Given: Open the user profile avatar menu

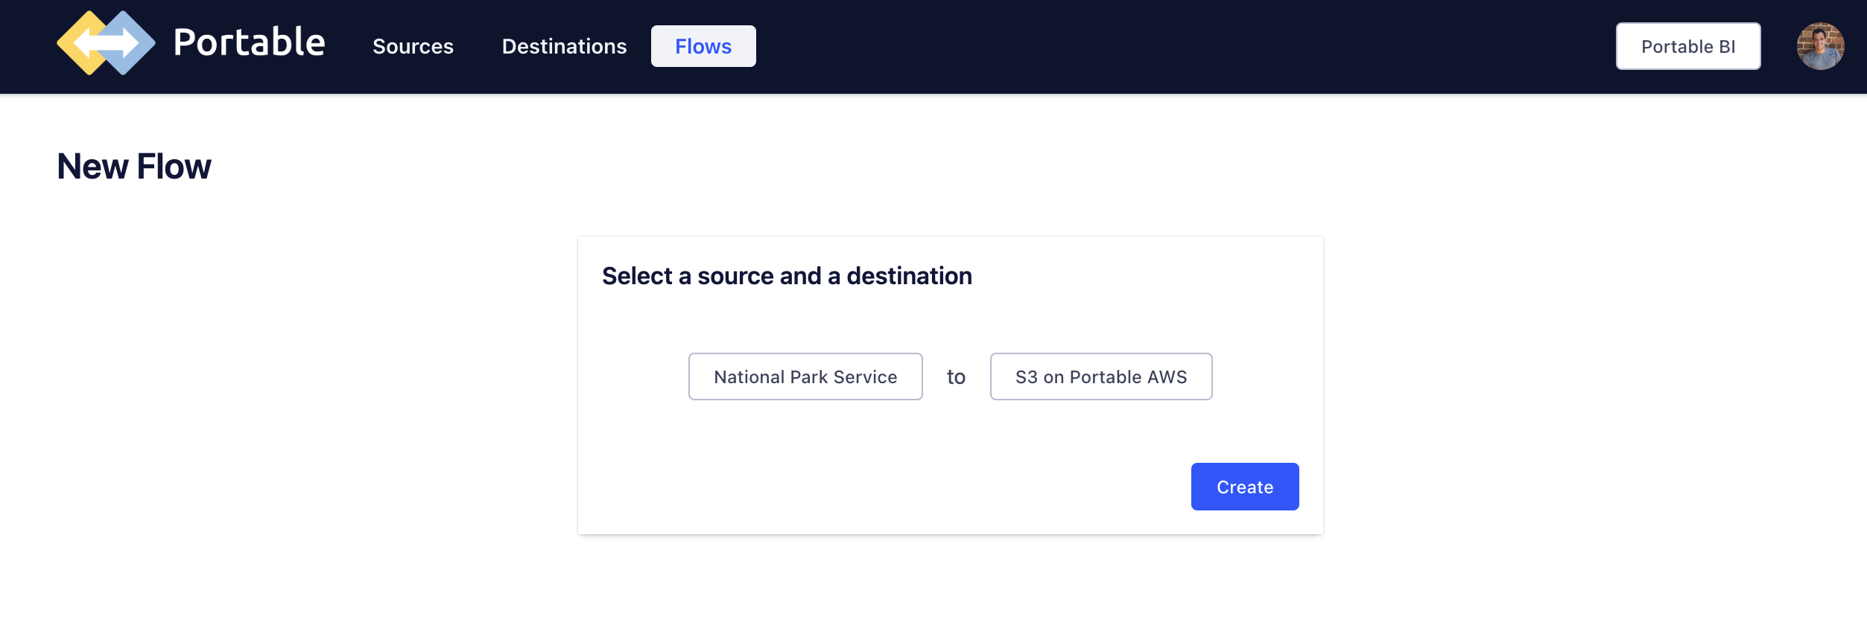Looking at the screenshot, I should point(1819,46).
